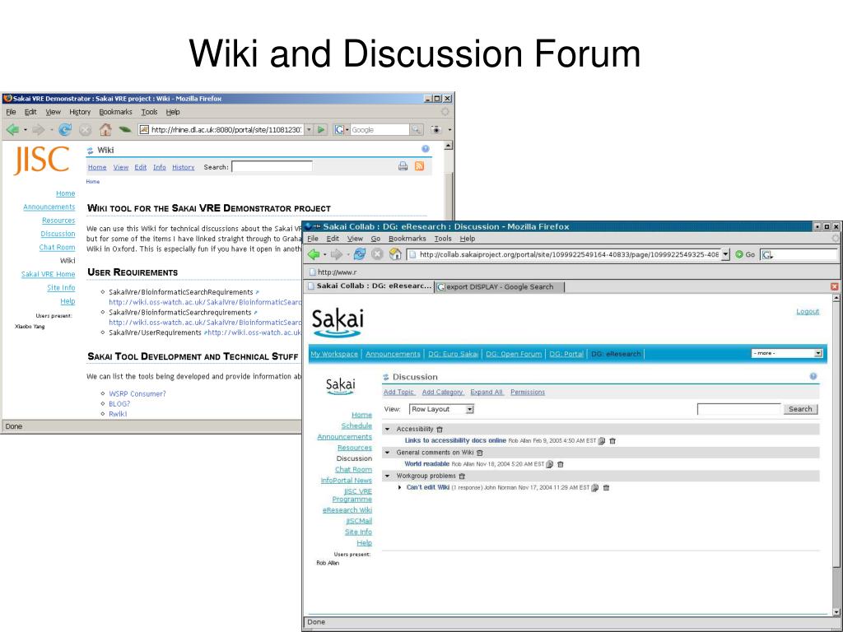Click Home icon in Wiki Firefox toolbar

[105, 129]
